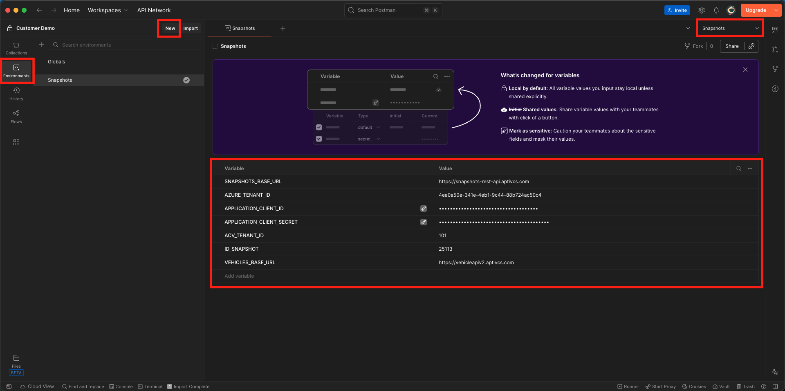Toggle the active checkmark on Snapshots environment

coord(186,80)
